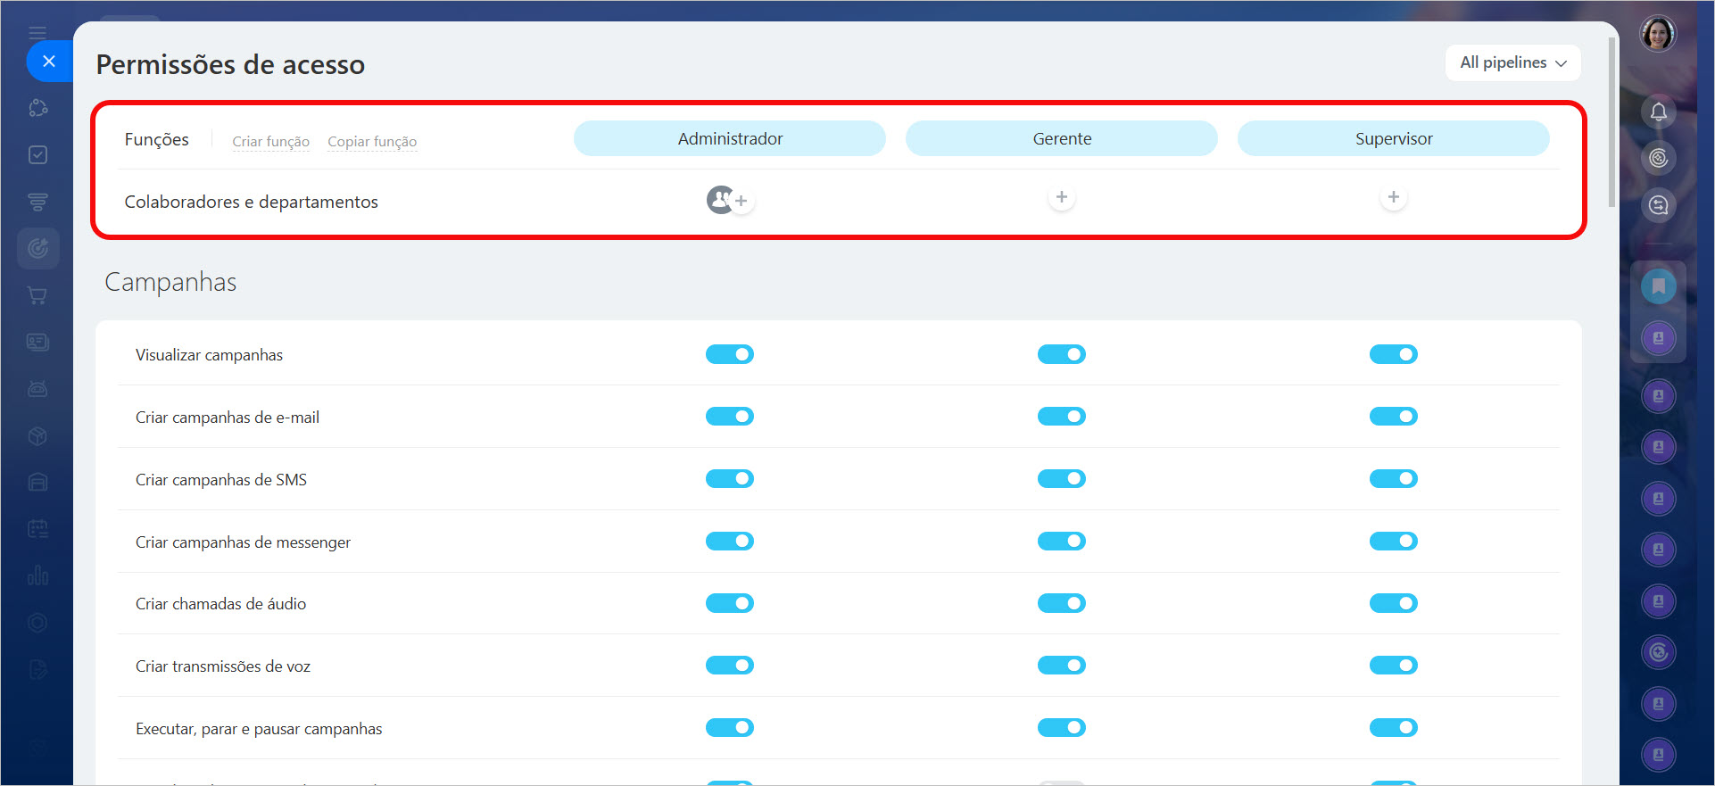Open the robot automation icon in the sidebar

pyautogui.click(x=37, y=389)
